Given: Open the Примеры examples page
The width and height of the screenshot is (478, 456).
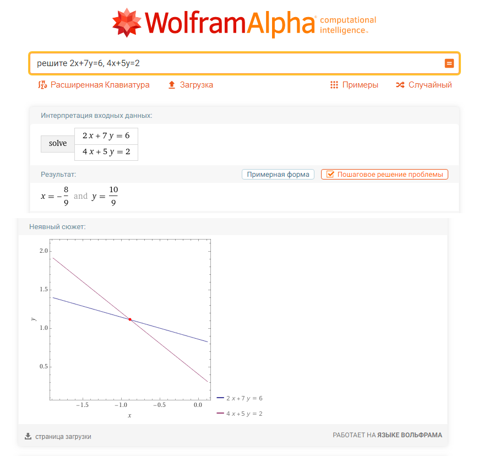Looking at the screenshot, I should tap(360, 85).
